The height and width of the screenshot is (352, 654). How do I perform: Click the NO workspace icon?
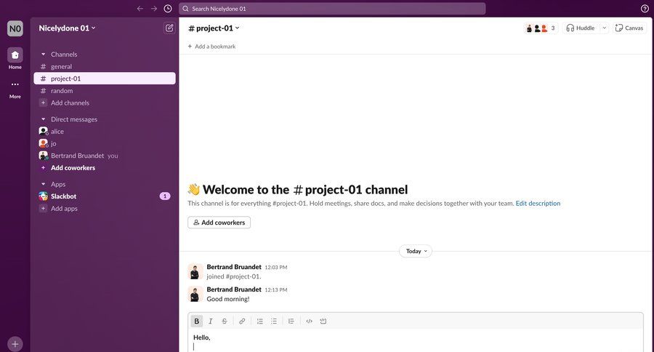15,29
